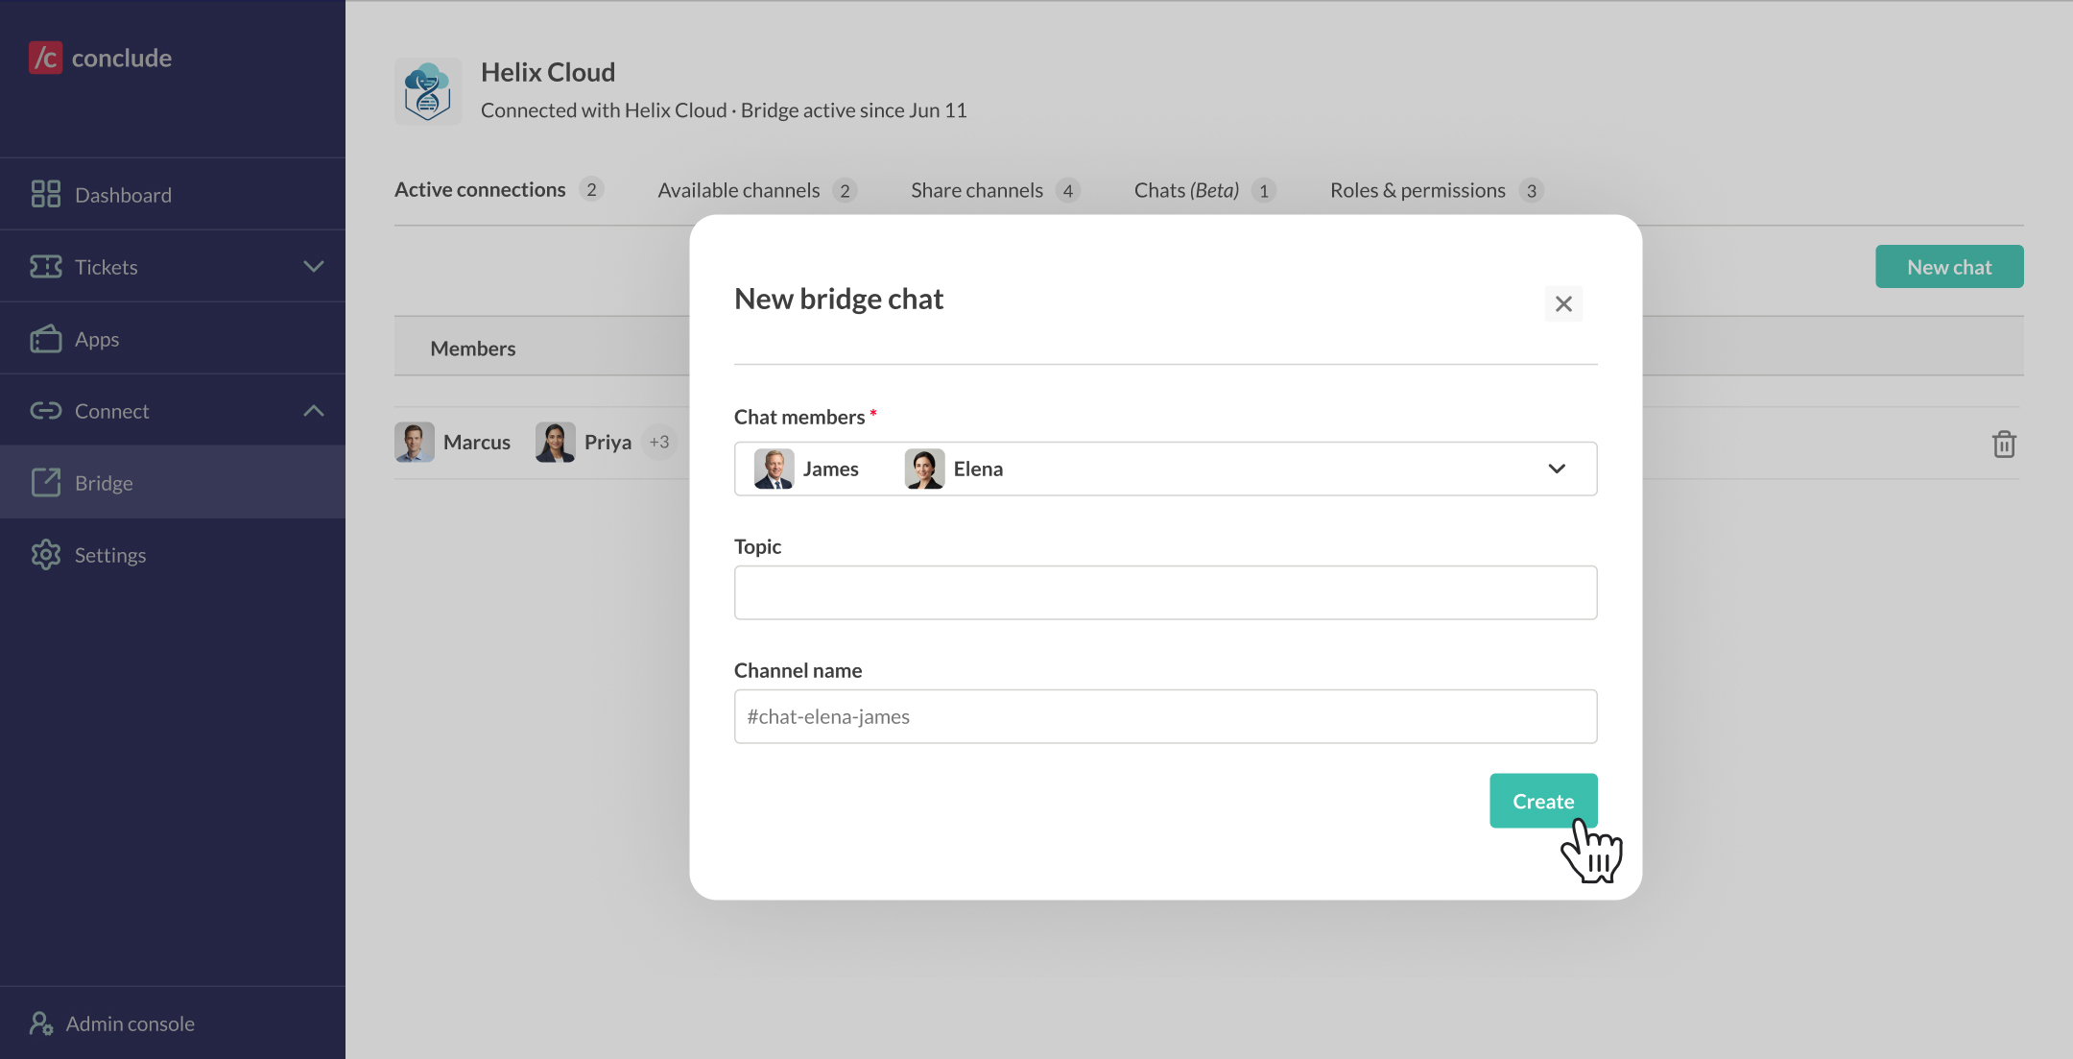Viewport: 2073px width, 1059px height.
Task: Click the +3 more members badge
Action: pyautogui.click(x=659, y=442)
